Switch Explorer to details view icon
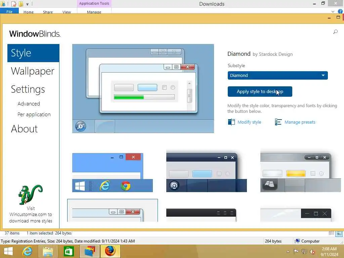This screenshot has width=344, height=258. [x=331, y=233]
